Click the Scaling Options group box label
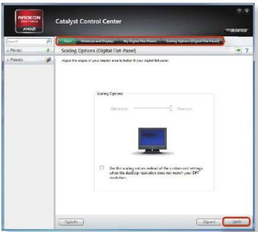 [x=110, y=94]
